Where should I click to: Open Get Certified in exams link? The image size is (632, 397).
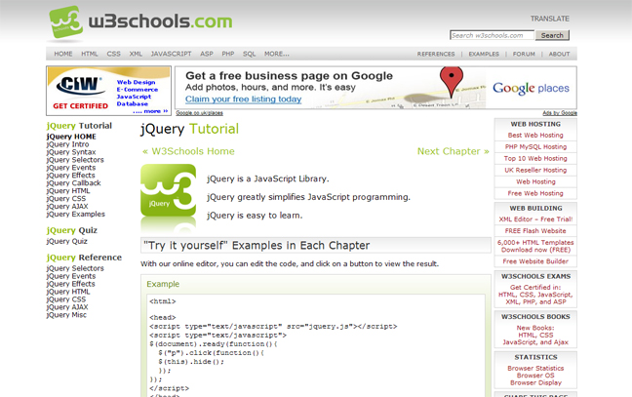(535, 295)
